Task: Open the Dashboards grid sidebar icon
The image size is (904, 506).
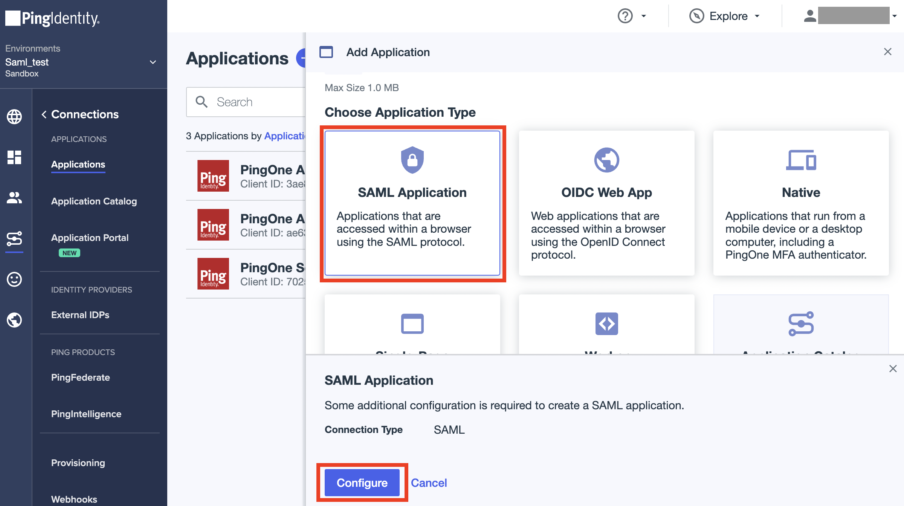Action: (x=14, y=157)
